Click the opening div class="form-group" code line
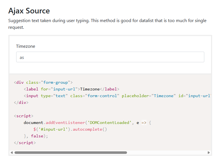This screenshot has height=160, width=223. (43, 82)
